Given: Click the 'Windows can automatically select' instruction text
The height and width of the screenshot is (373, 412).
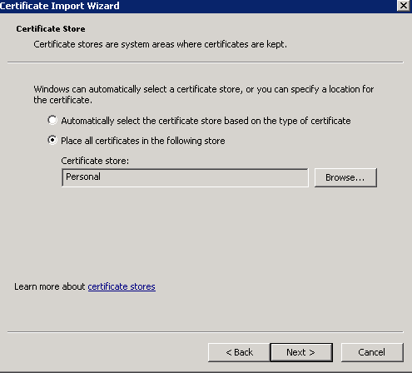Looking at the screenshot, I should [x=204, y=94].
